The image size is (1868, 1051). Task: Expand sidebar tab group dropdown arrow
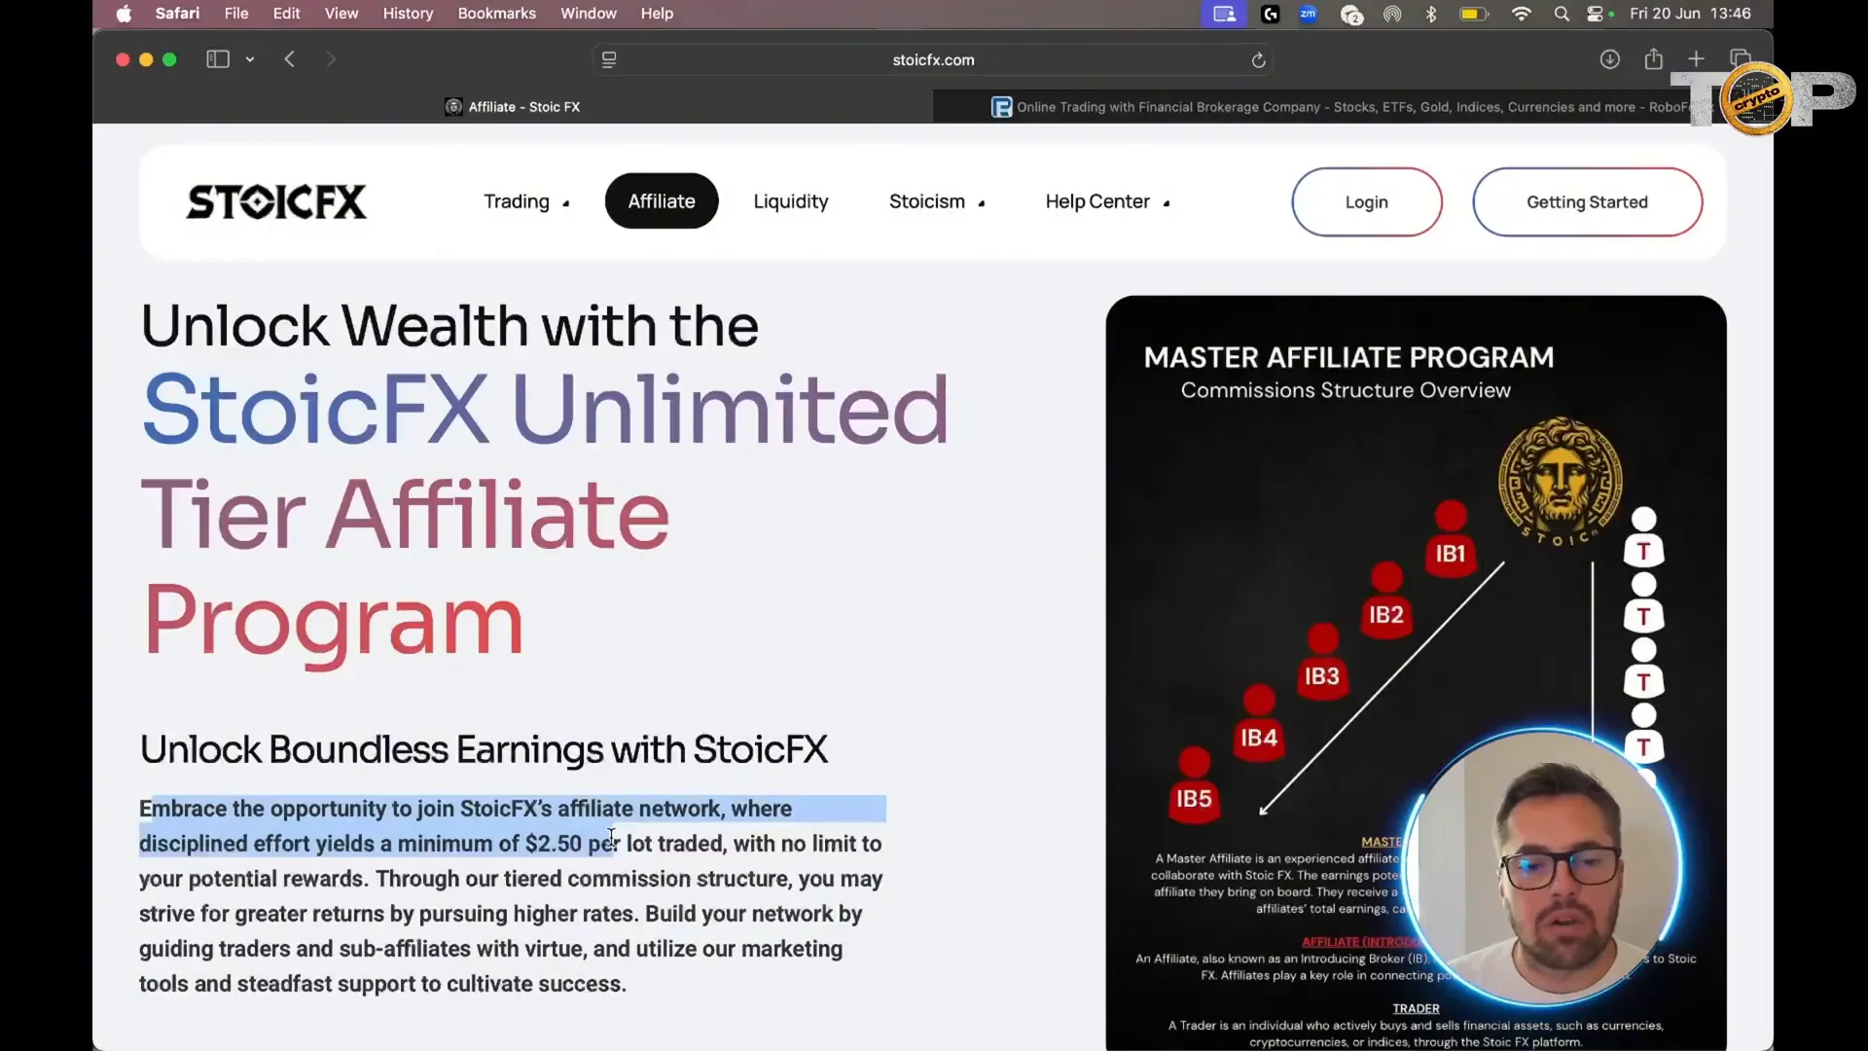(250, 59)
